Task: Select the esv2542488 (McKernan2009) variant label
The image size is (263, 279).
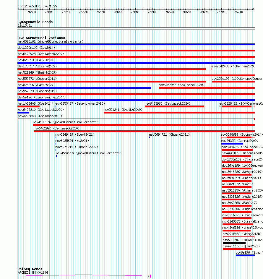Action: [x=233, y=66]
